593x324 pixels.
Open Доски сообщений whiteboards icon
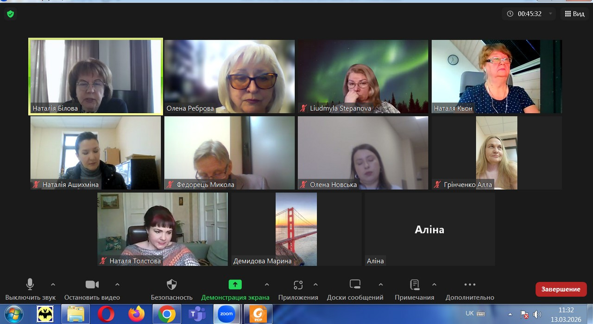(x=355, y=285)
